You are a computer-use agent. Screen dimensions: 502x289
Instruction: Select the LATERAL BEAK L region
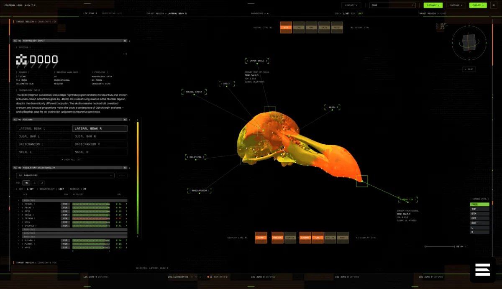pos(44,129)
